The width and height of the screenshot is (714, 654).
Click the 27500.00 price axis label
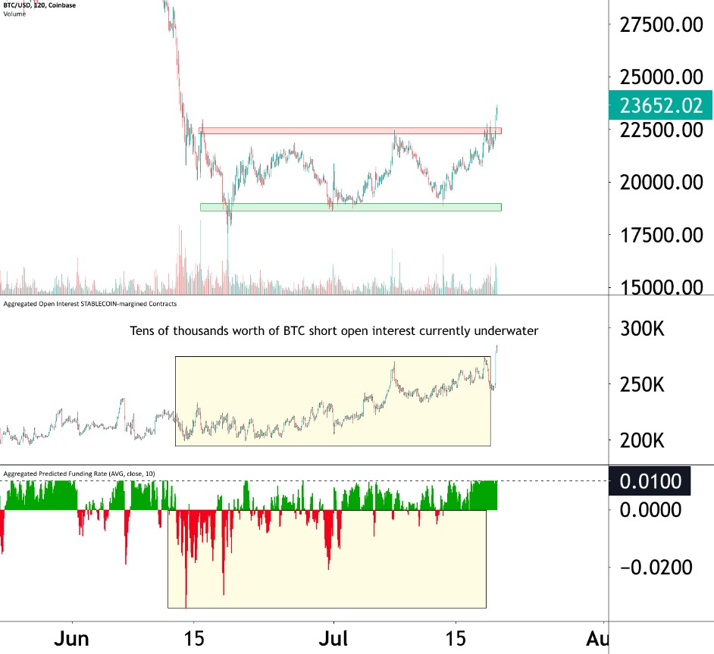click(x=660, y=25)
